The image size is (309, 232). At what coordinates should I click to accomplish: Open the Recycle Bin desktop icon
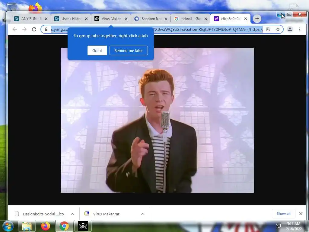pos(12,7)
